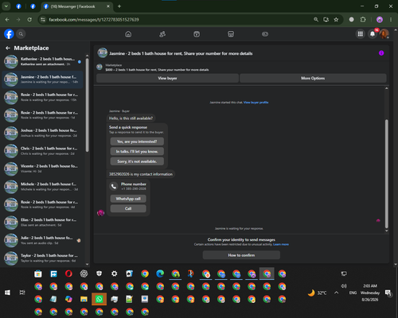This screenshot has height=318, width=398.
Task: Click the Facebook logo
Action: coord(9,34)
